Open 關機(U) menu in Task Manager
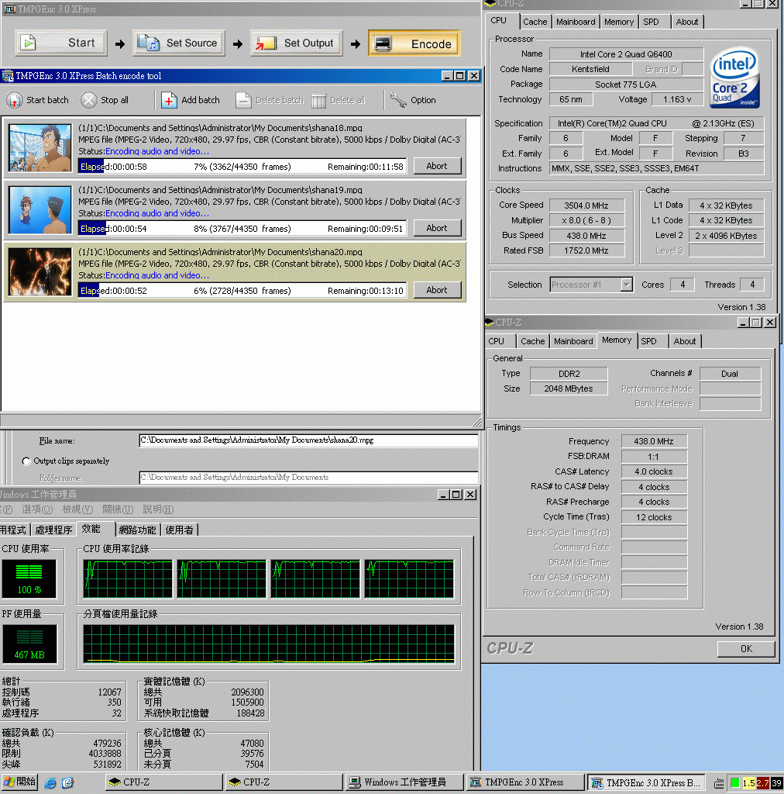This screenshot has height=794, width=784. 118,509
